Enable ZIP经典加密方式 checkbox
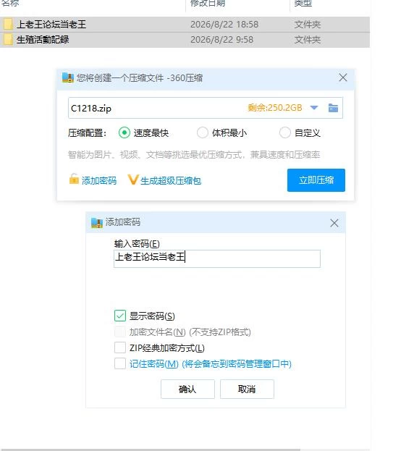Viewport: 414px width, 451px height. coord(120,347)
